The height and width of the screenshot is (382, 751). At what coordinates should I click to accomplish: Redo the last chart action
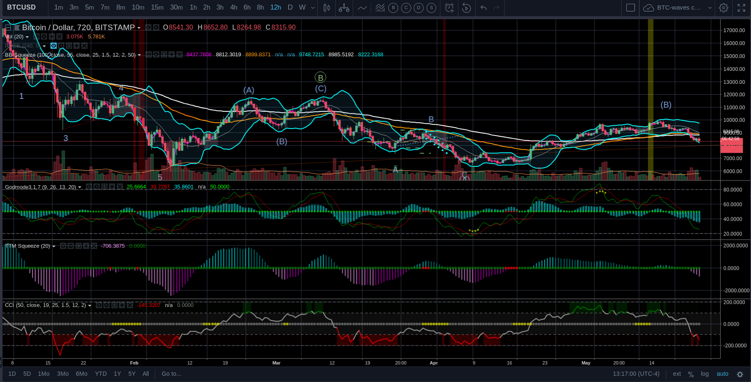click(497, 8)
